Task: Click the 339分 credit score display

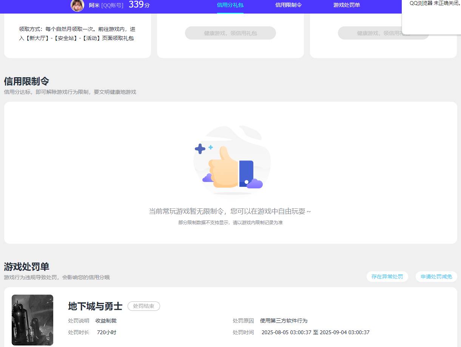Action: click(x=137, y=5)
